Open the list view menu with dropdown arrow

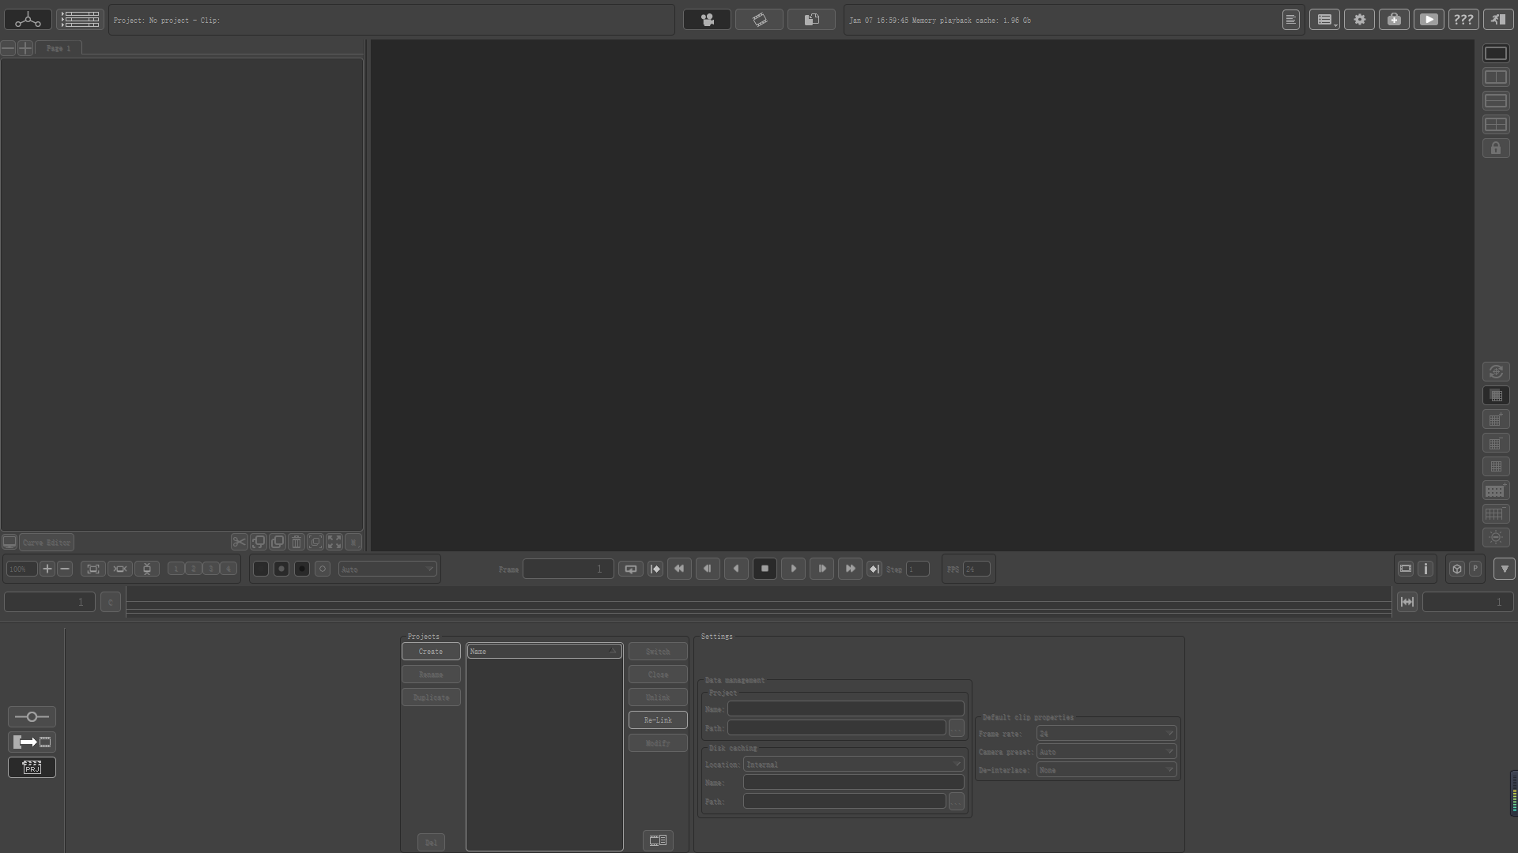coord(1324,20)
